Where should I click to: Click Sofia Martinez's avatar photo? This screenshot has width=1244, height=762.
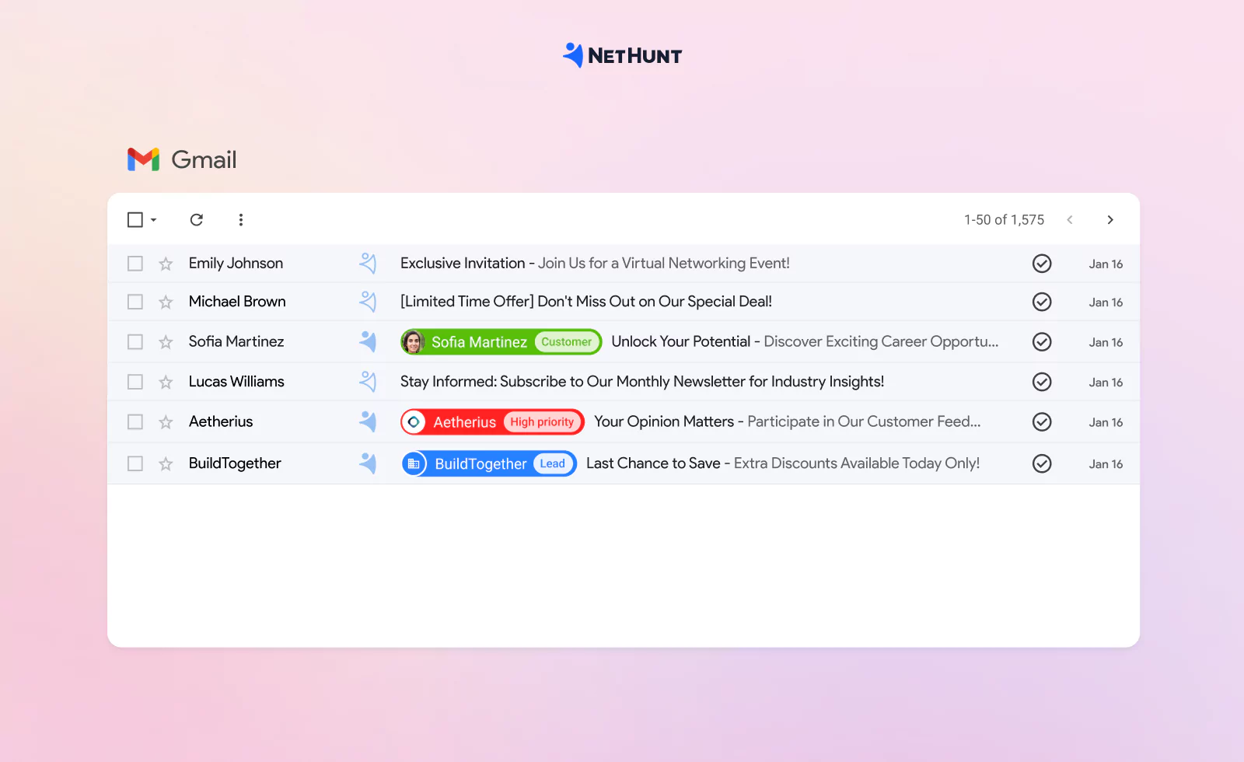(x=414, y=341)
